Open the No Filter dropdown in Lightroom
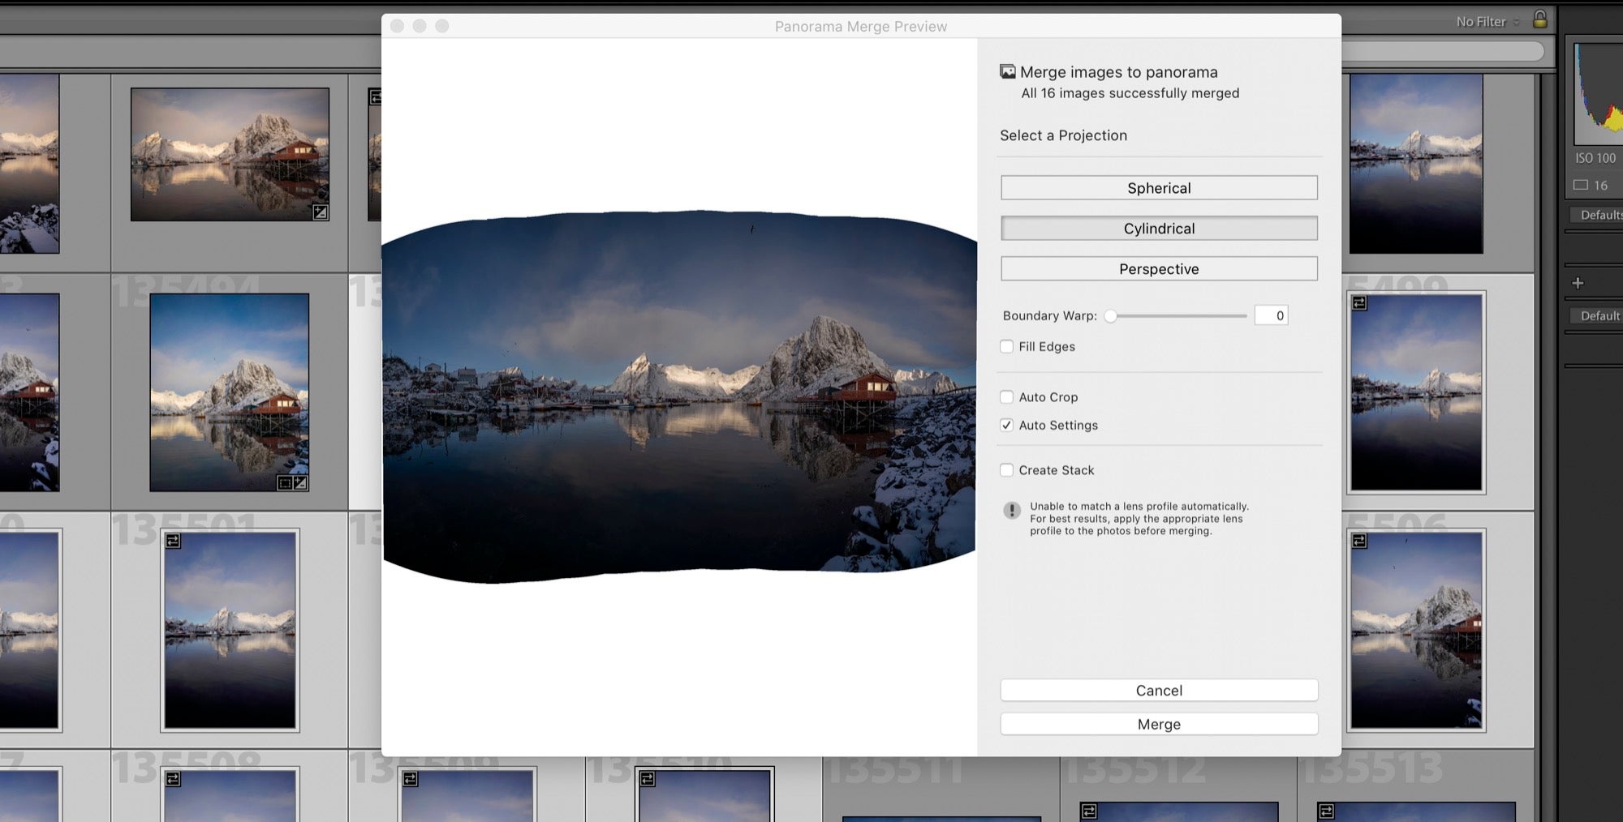1623x822 pixels. point(1487,22)
